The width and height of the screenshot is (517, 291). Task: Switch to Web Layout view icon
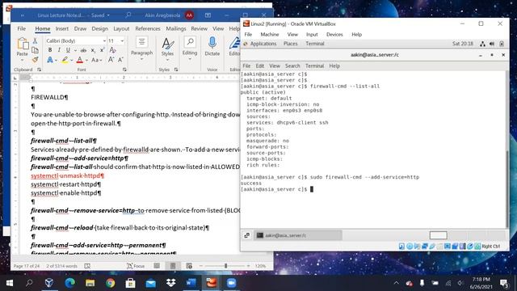click(x=189, y=266)
